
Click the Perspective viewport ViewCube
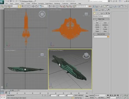click(86, 56)
